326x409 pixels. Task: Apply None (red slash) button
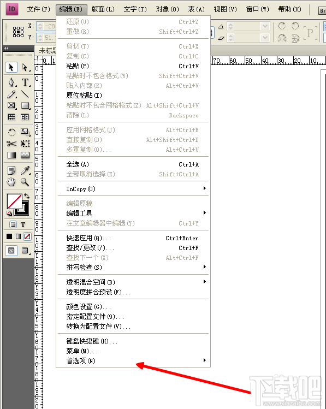27,236
